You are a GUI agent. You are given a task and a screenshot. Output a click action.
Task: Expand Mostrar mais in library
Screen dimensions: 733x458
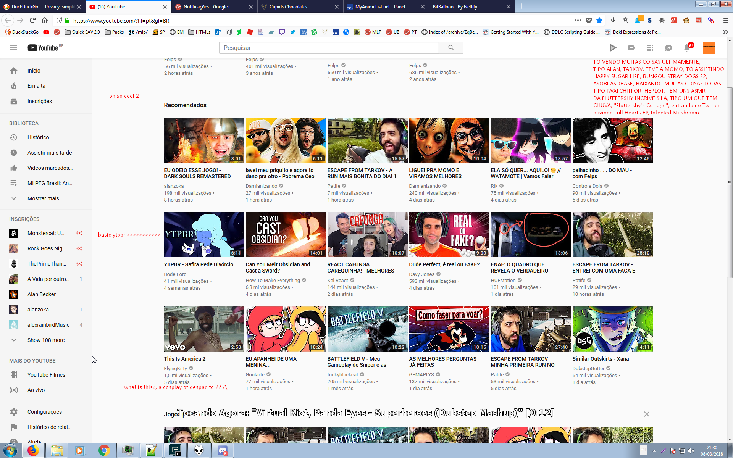point(43,198)
